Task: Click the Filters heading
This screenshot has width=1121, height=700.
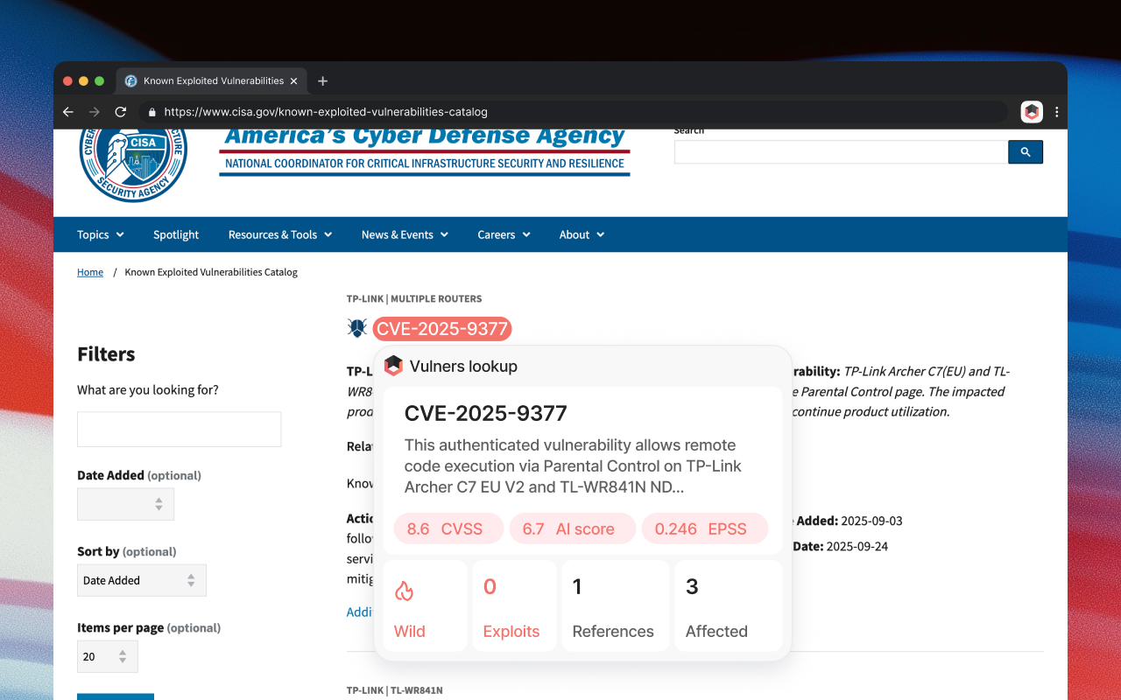Action: (106, 353)
